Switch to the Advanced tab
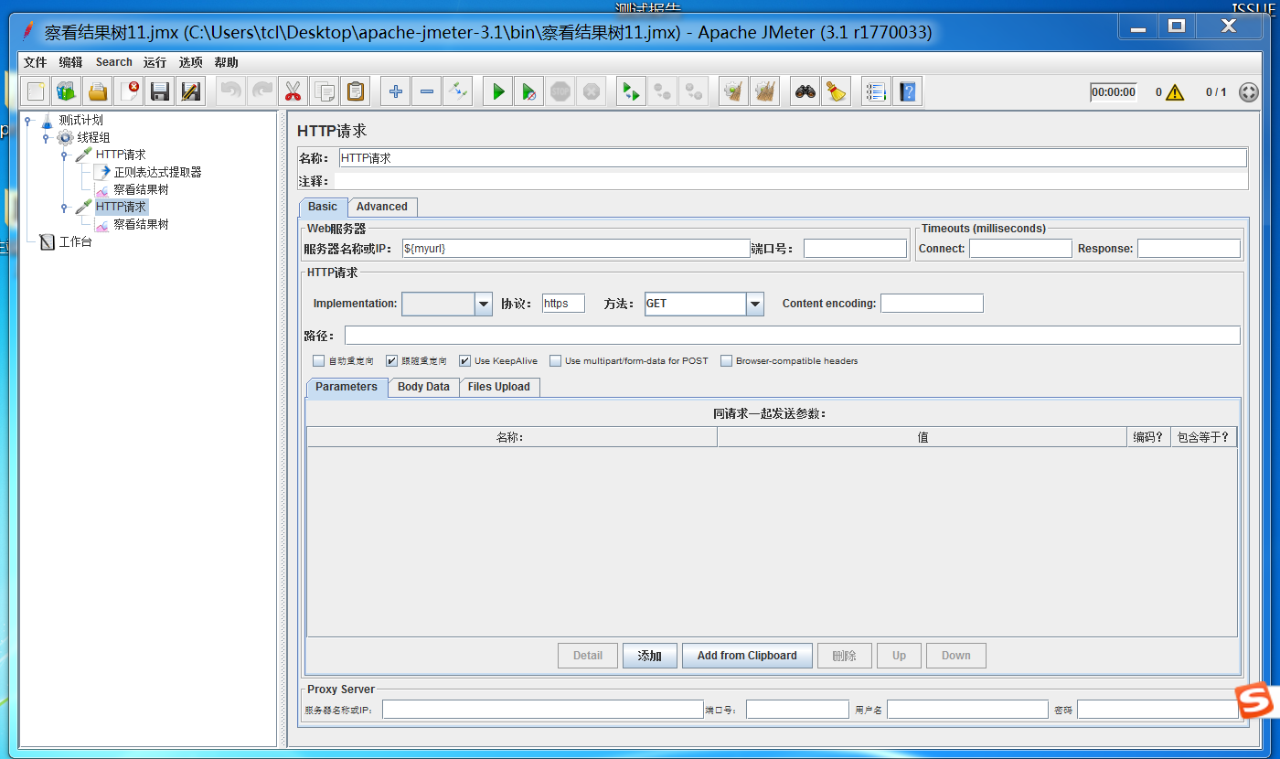The width and height of the screenshot is (1280, 759). click(382, 207)
